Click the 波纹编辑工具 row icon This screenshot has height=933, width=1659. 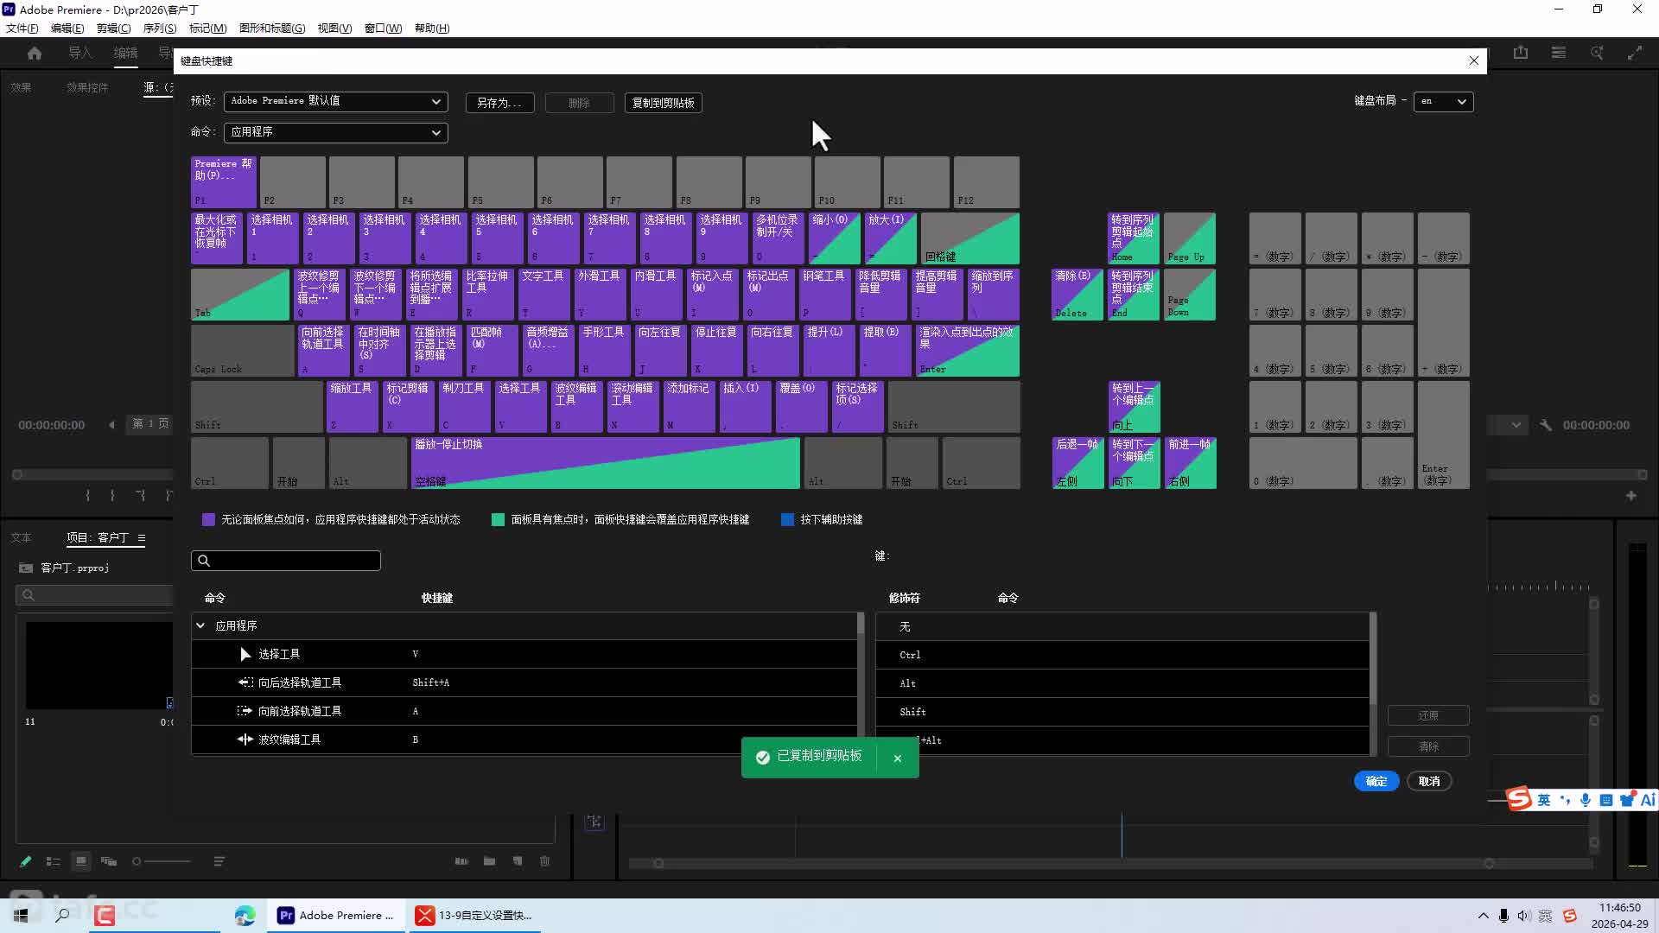click(245, 739)
